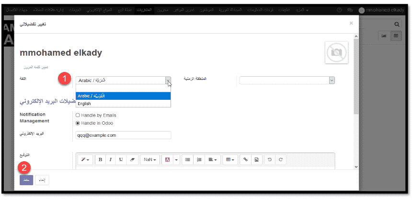Image resolution: width=412 pixels, height=202 pixels.
Task: Open the activities clock icon in navbar
Action: point(339,10)
